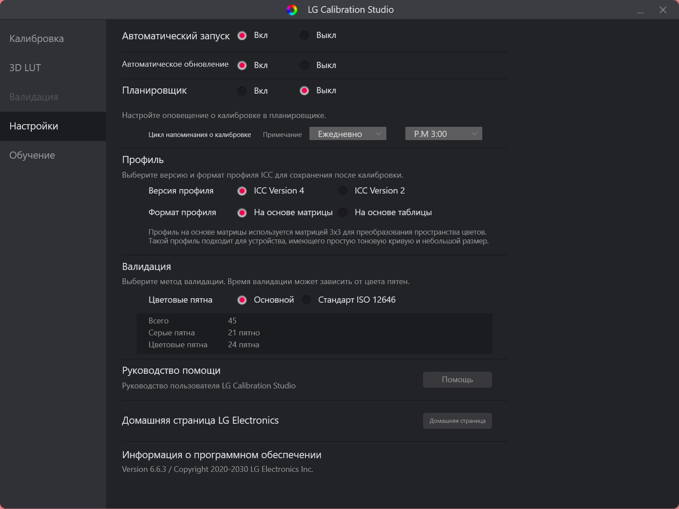This screenshot has height=509, width=679.
Task: Select the Основной validation patches option
Action: tap(242, 300)
